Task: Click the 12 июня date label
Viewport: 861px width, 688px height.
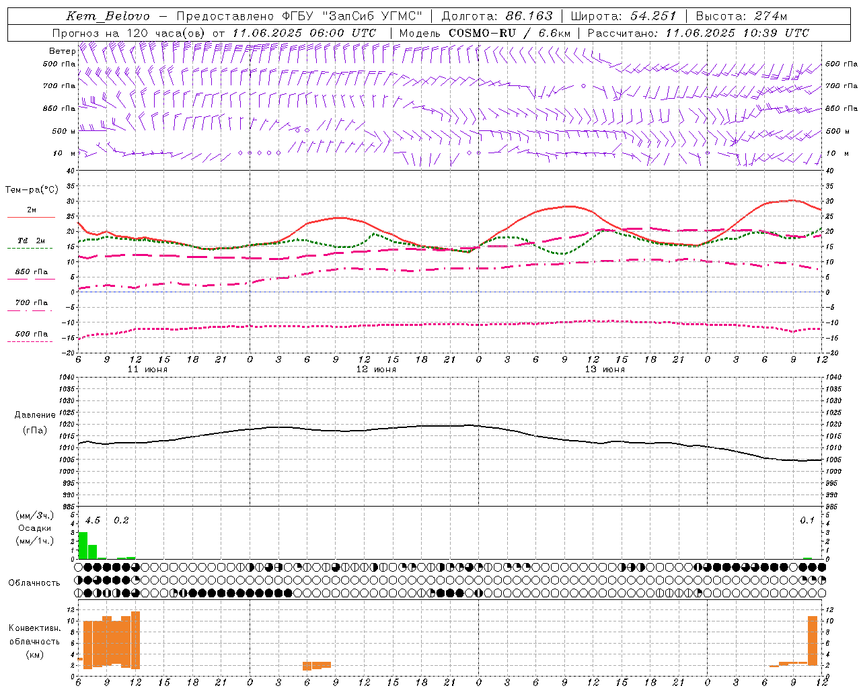Action: coord(376,370)
